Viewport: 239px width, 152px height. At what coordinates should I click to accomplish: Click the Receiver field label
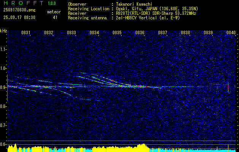coord(77,13)
